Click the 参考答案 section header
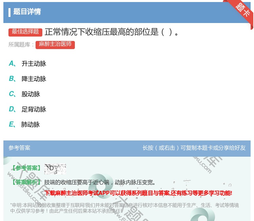 19,148
